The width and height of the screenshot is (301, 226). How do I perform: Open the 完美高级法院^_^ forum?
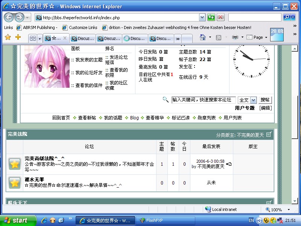pyautogui.click(x=44, y=159)
